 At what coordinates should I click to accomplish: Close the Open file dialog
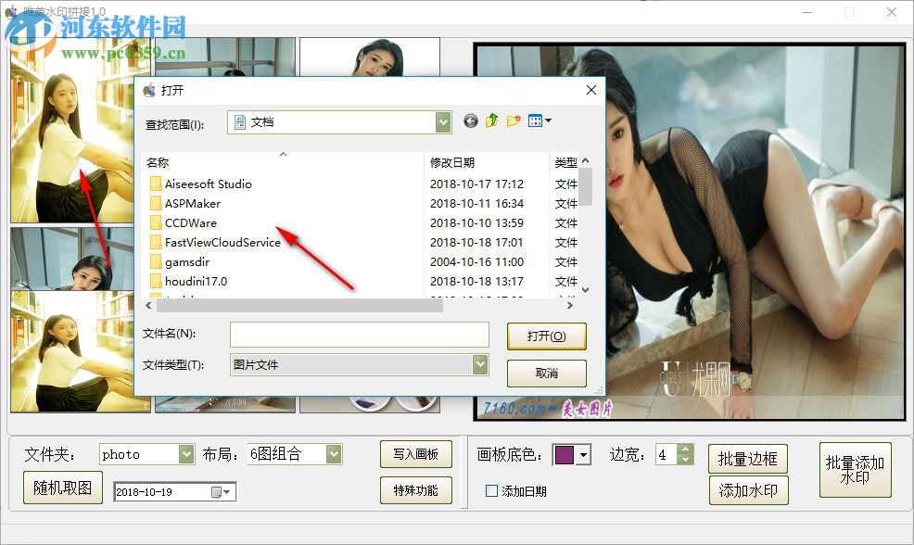tap(591, 90)
